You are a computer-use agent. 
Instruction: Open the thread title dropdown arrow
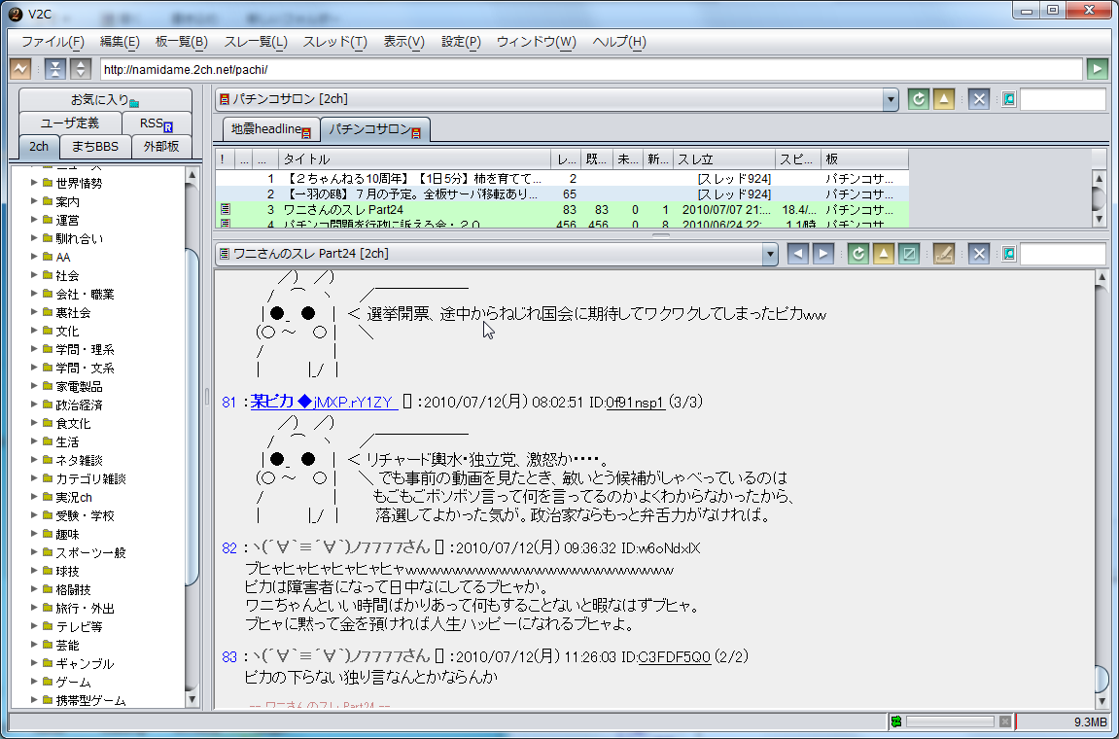[x=770, y=254]
